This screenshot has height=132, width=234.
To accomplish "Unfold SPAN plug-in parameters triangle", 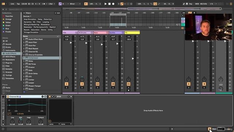I will [52, 97].
